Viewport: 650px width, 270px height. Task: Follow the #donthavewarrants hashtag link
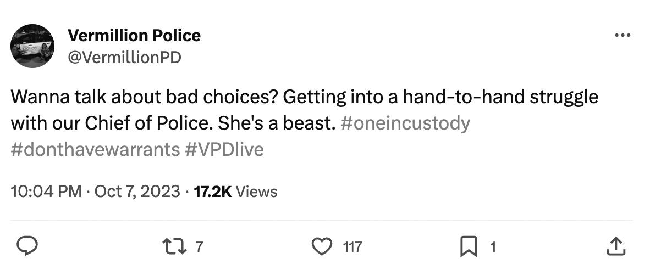point(94,149)
